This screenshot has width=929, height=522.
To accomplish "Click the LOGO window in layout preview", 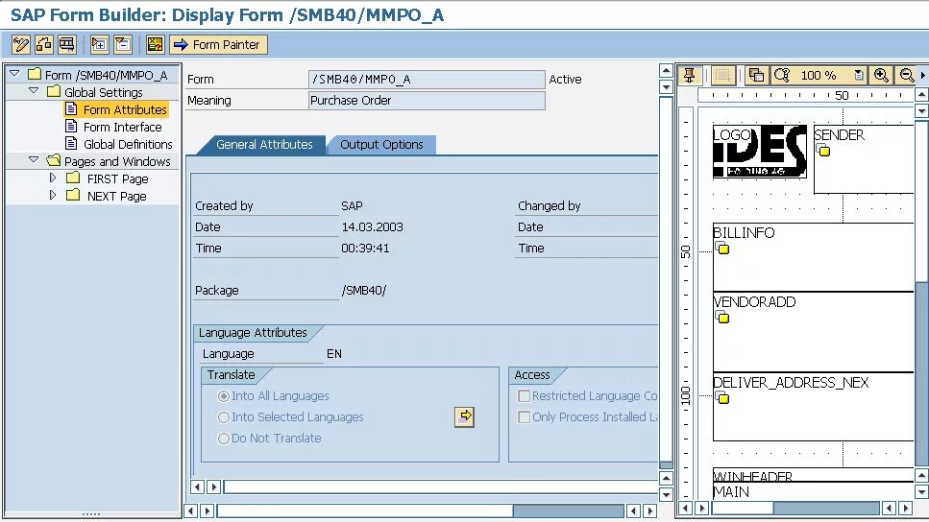I will pos(760,152).
